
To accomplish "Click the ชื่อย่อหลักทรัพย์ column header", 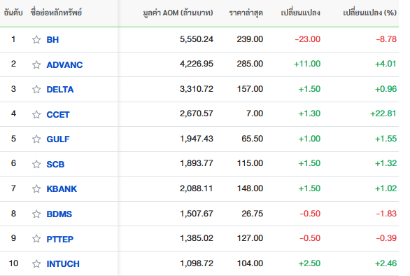I will pos(56,13).
